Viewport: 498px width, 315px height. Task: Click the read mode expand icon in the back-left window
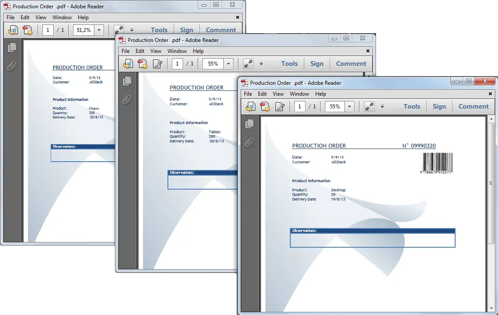119,30
